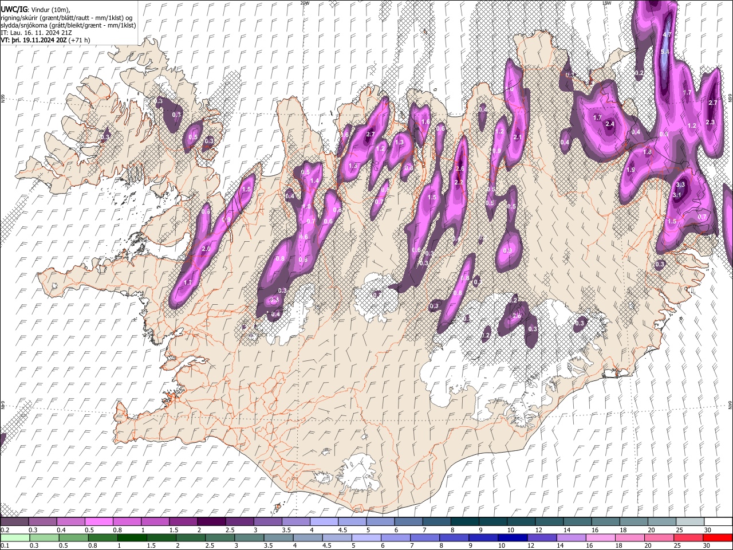Click the 2.5 label in the bottom legend row

[210, 545]
